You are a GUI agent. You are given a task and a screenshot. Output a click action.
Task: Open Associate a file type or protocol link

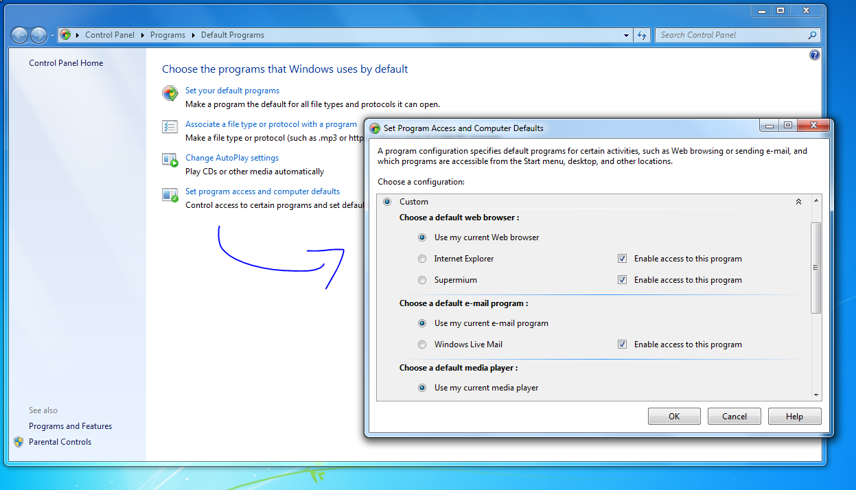[271, 124]
